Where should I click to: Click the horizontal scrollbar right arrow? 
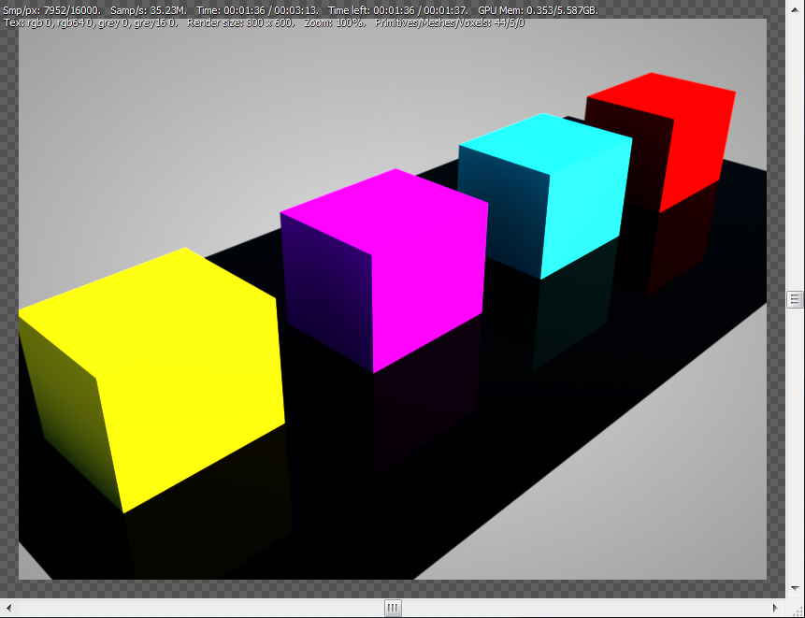click(775, 609)
